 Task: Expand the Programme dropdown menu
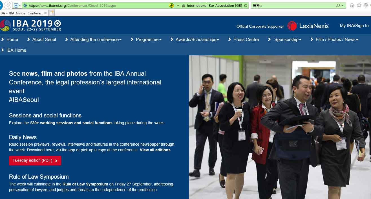point(148,40)
